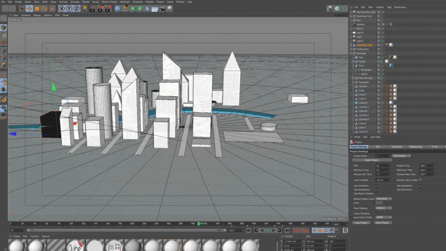Click the Scale Project button

pyautogui.click(x=372, y=160)
